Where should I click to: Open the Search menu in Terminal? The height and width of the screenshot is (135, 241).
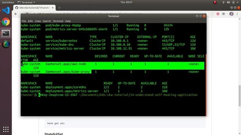click(x=47, y=21)
